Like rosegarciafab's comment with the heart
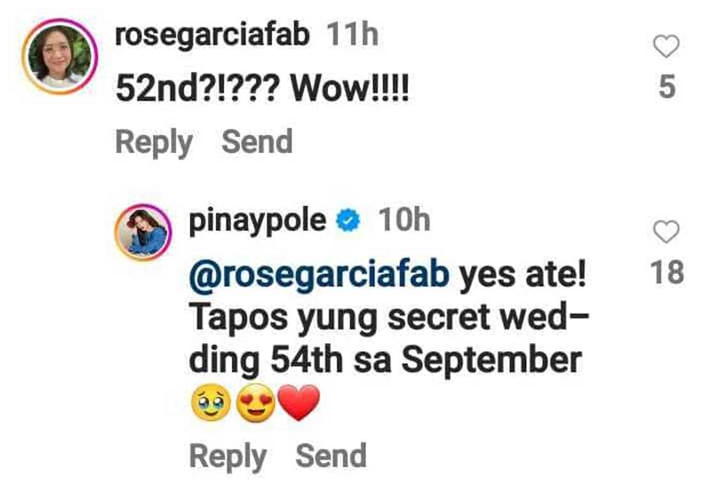The image size is (715, 498). [666, 46]
